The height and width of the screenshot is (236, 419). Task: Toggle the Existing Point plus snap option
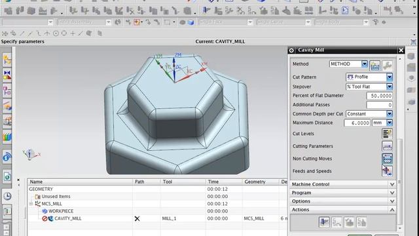(x=73, y=33)
